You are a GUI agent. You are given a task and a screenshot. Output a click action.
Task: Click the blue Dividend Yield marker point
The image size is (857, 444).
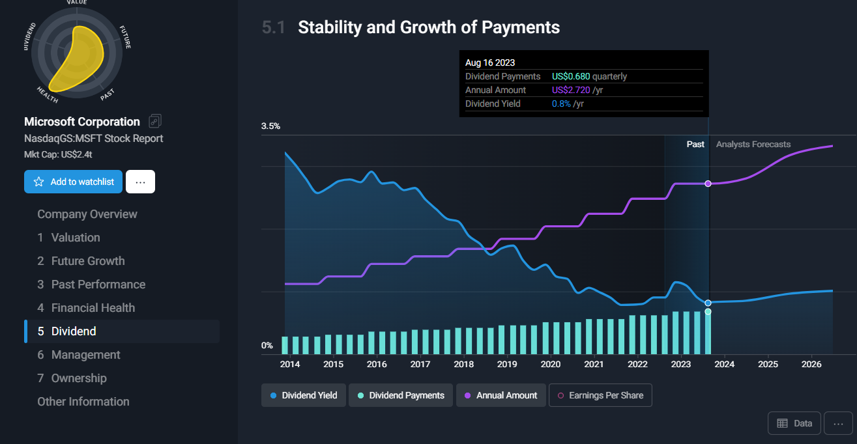[708, 303]
